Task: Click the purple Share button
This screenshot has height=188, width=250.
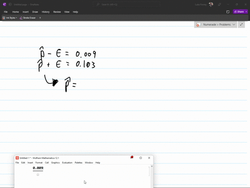Action: tap(239, 11)
